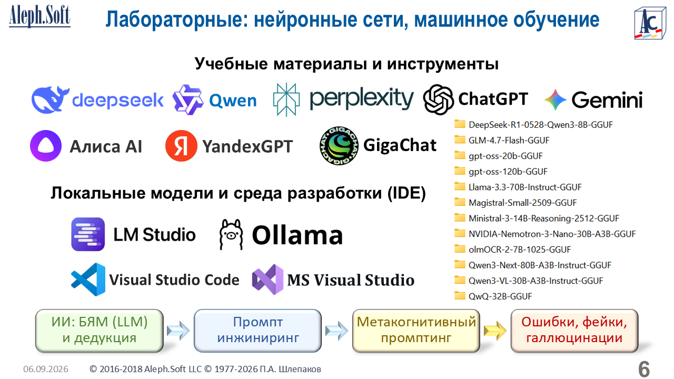The width and height of the screenshot is (674, 379).
Task: Click the red Ошибки, фейки, галлюцинации box
Action: (574, 330)
